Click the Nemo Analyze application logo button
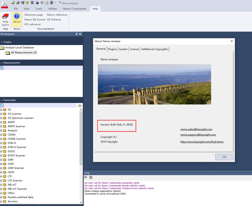 click(x=5, y=5)
